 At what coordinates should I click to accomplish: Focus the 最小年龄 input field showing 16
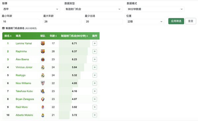click(x=21, y=21)
